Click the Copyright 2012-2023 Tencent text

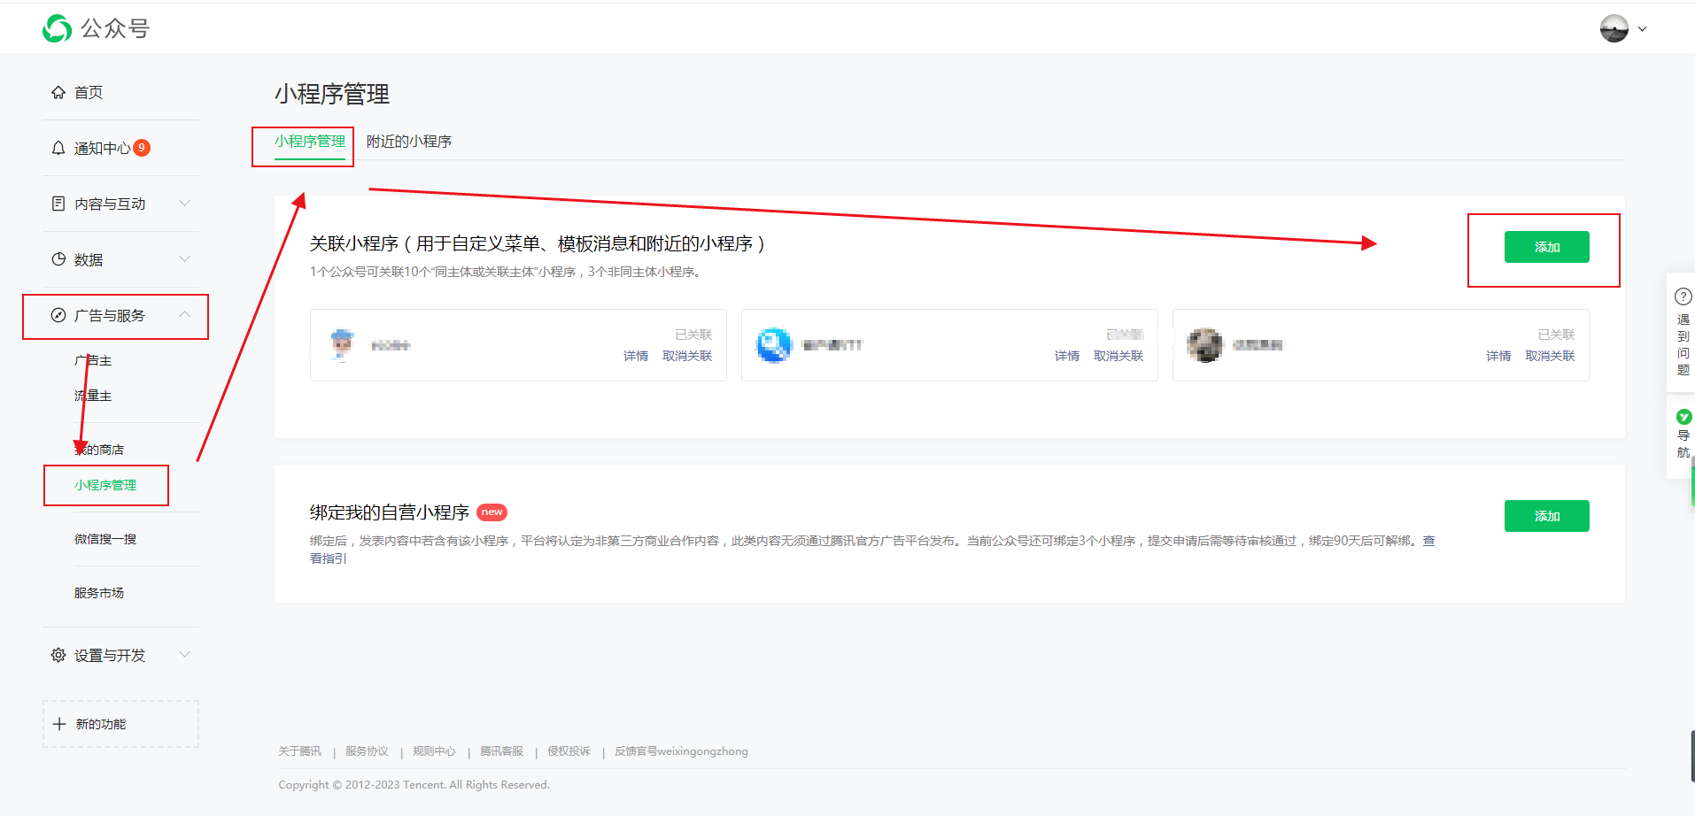coord(414,785)
